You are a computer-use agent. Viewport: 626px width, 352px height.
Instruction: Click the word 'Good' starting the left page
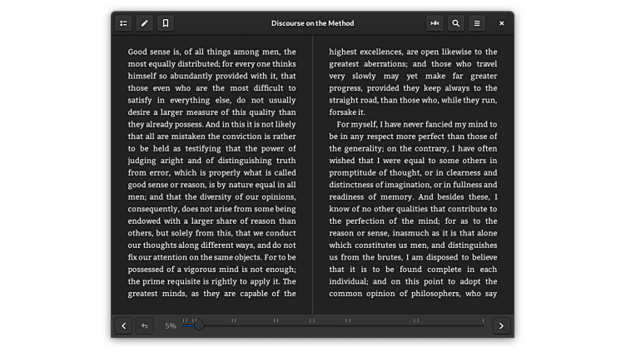(137, 52)
